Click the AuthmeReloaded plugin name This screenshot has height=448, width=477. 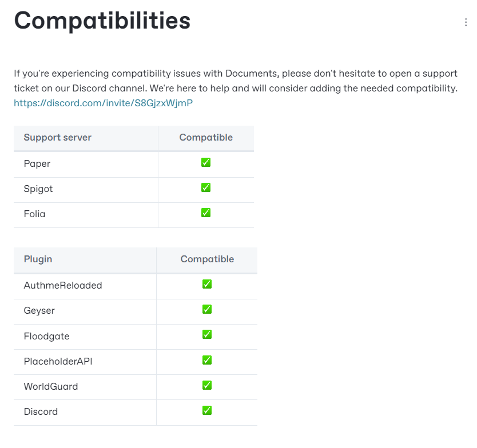coord(63,285)
